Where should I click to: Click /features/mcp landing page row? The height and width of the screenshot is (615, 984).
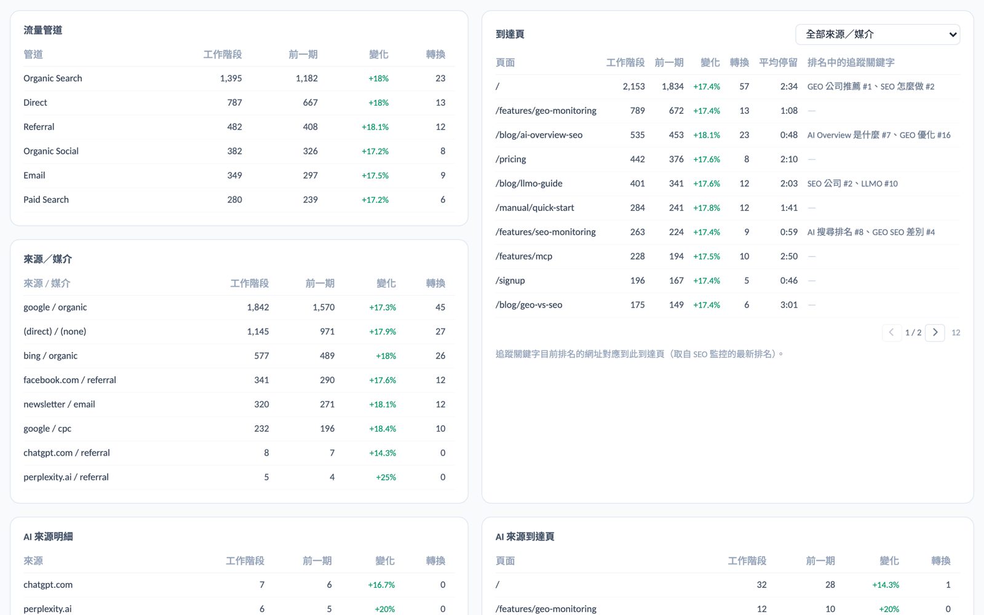(728, 256)
